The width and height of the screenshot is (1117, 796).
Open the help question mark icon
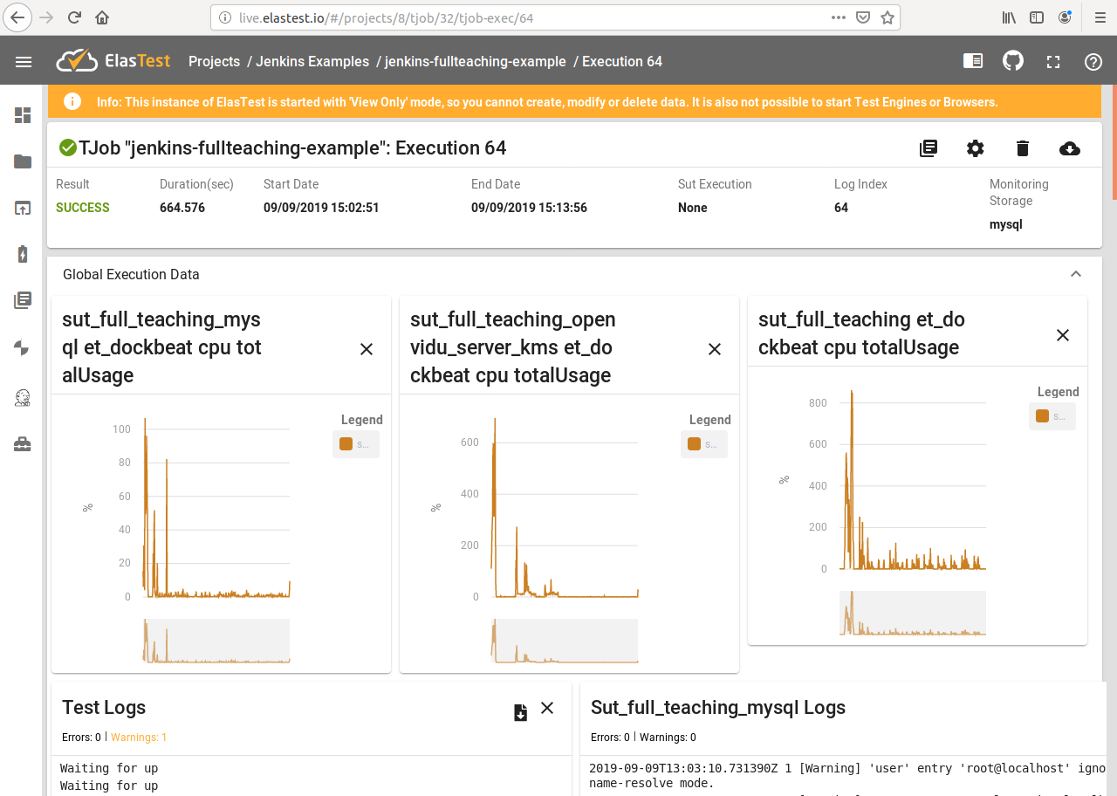pos(1093,61)
